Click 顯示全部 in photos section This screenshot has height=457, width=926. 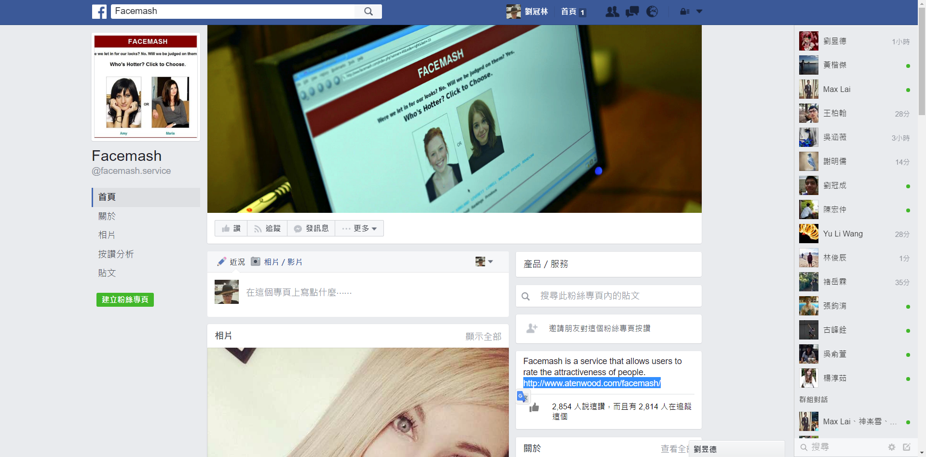point(483,336)
